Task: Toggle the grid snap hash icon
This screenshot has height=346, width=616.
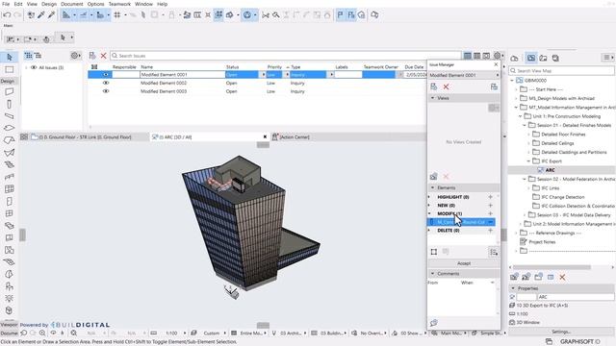Action: (117, 15)
